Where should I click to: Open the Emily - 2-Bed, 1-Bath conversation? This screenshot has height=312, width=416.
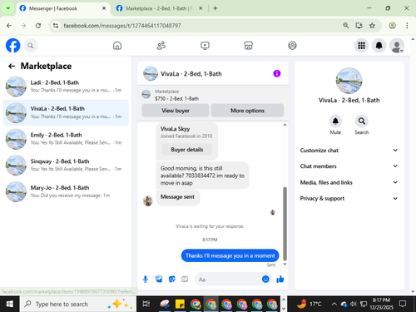[x=66, y=139]
